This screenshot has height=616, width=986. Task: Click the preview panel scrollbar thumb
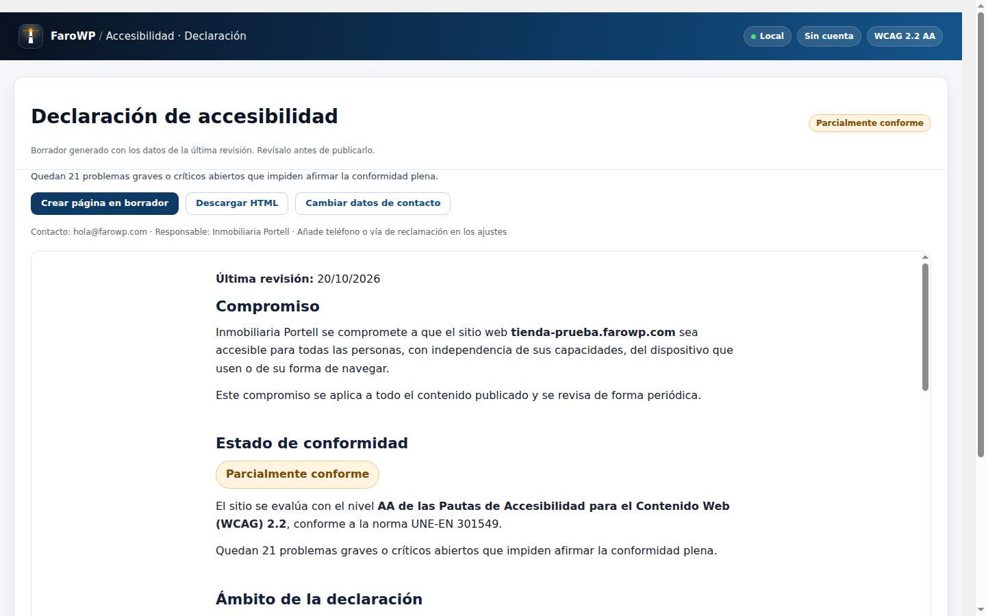925,327
